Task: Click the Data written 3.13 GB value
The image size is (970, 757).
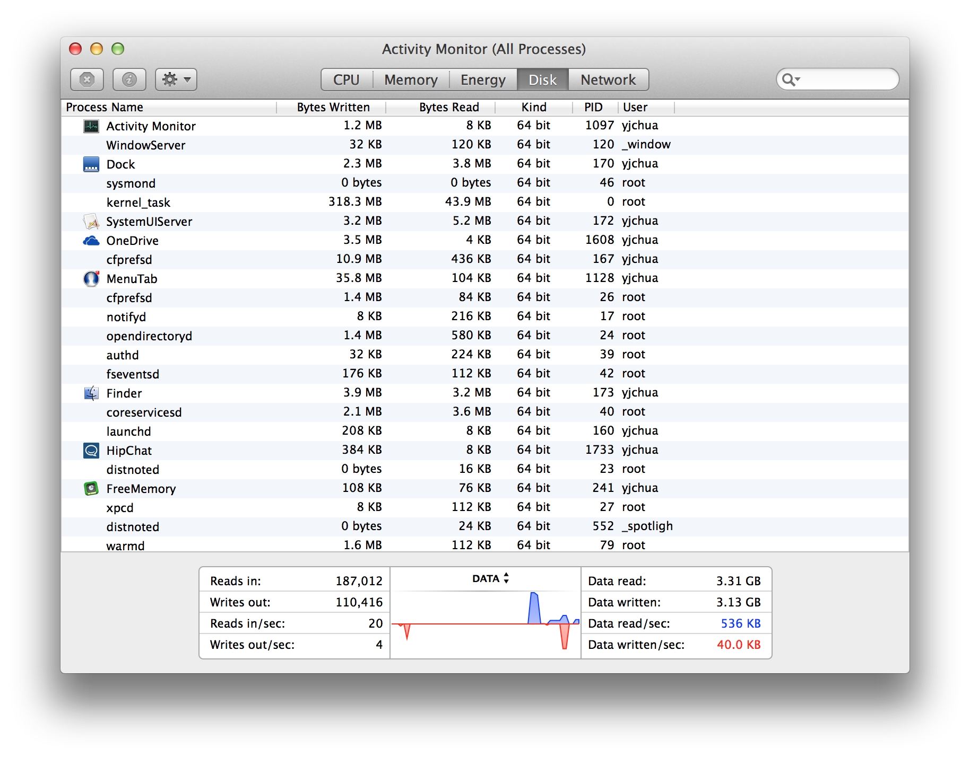Action: click(x=738, y=603)
